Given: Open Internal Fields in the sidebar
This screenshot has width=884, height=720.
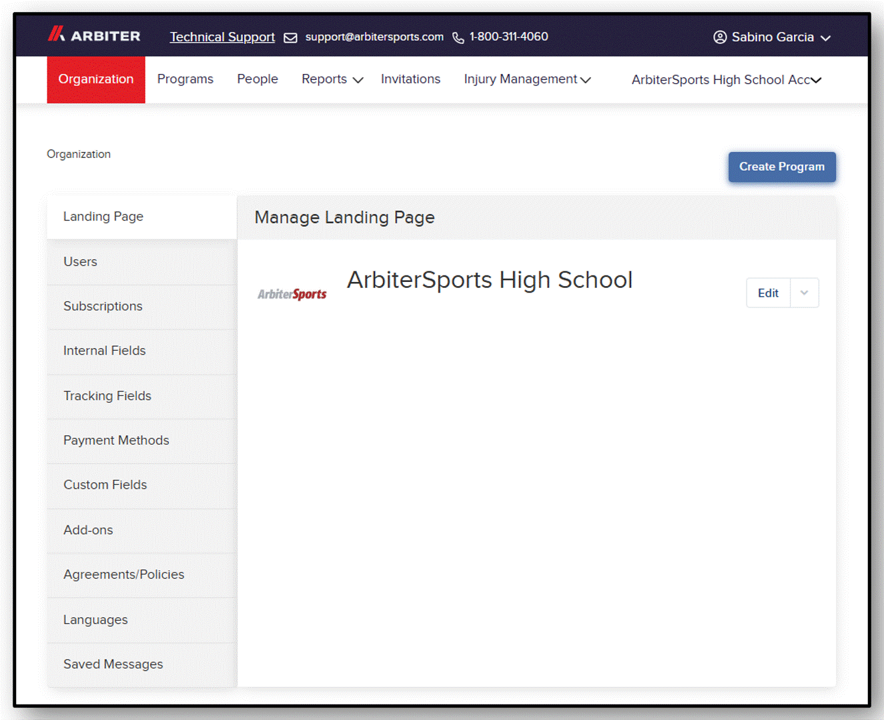Looking at the screenshot, I should (x=141, y=351).
